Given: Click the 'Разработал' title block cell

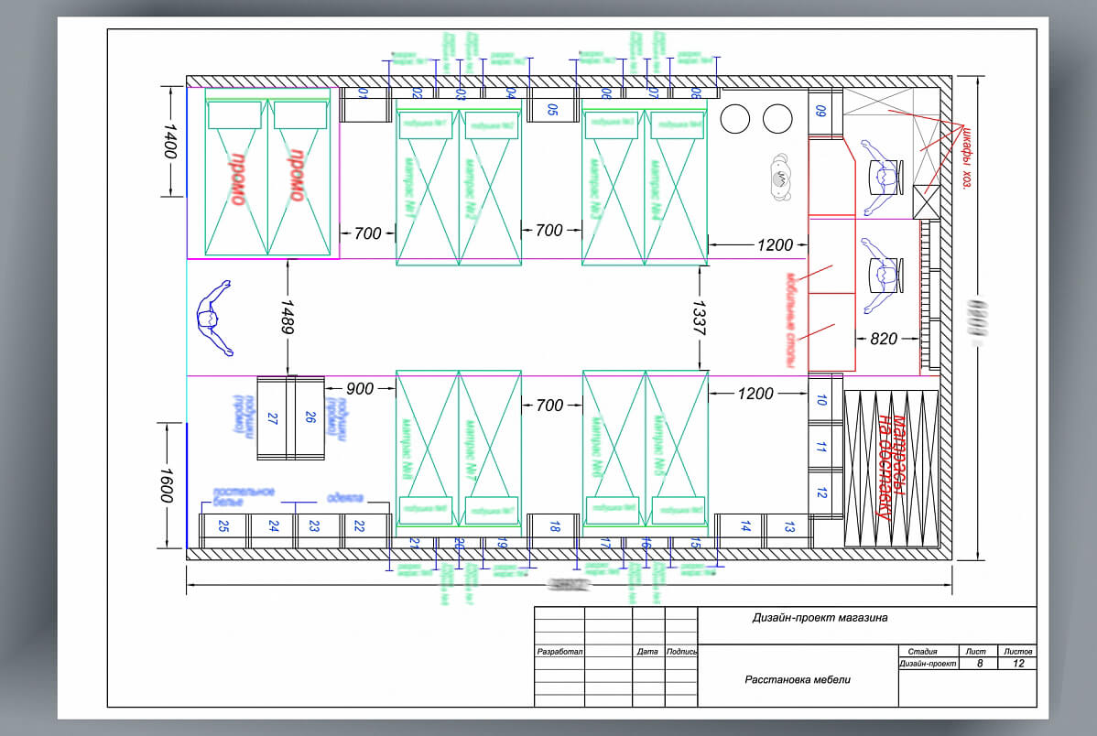Looking at the screenshot, I should pos(559,652).
